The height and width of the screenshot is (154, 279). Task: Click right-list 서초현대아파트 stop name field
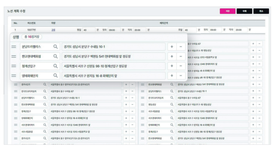point(161,118)
